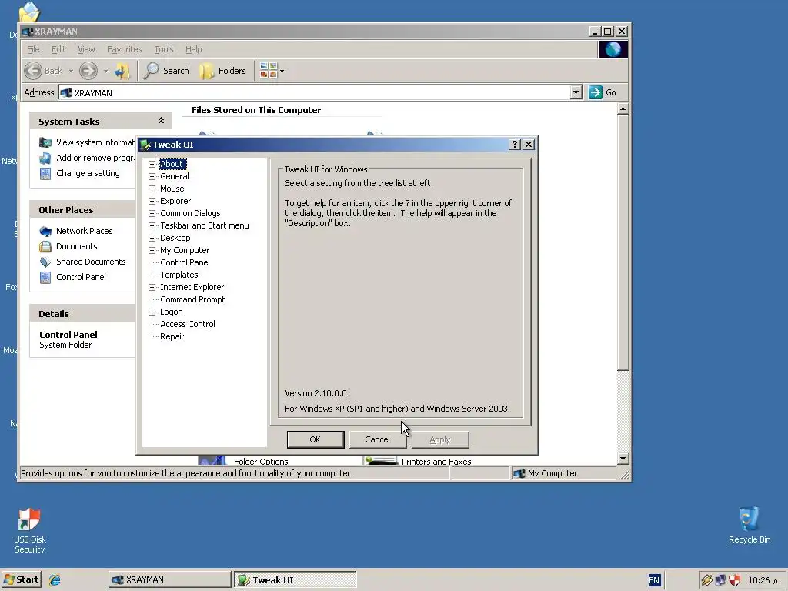This screenshot has width=788, height=591.
Task: Click the red shield tray icon
Action: [x=735, y=580]
